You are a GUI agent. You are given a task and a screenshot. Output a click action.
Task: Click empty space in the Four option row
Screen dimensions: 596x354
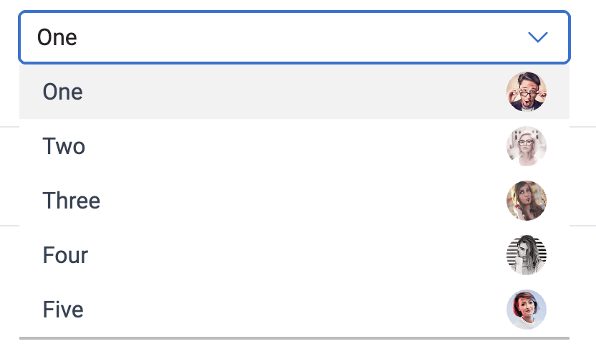point(287,255)
